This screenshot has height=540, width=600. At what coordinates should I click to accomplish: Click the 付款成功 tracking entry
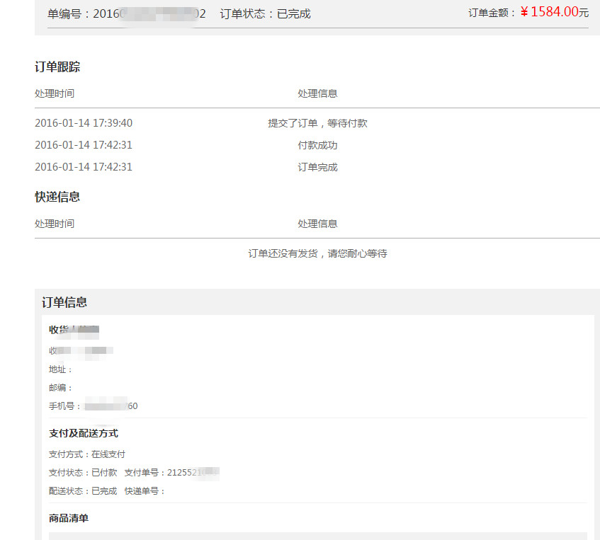[x=317, y=145]
